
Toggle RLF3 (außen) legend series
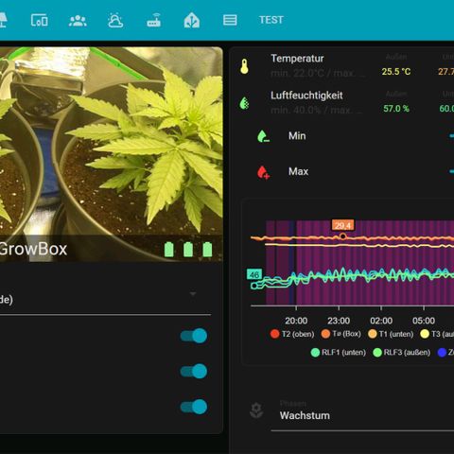(402, 352)
